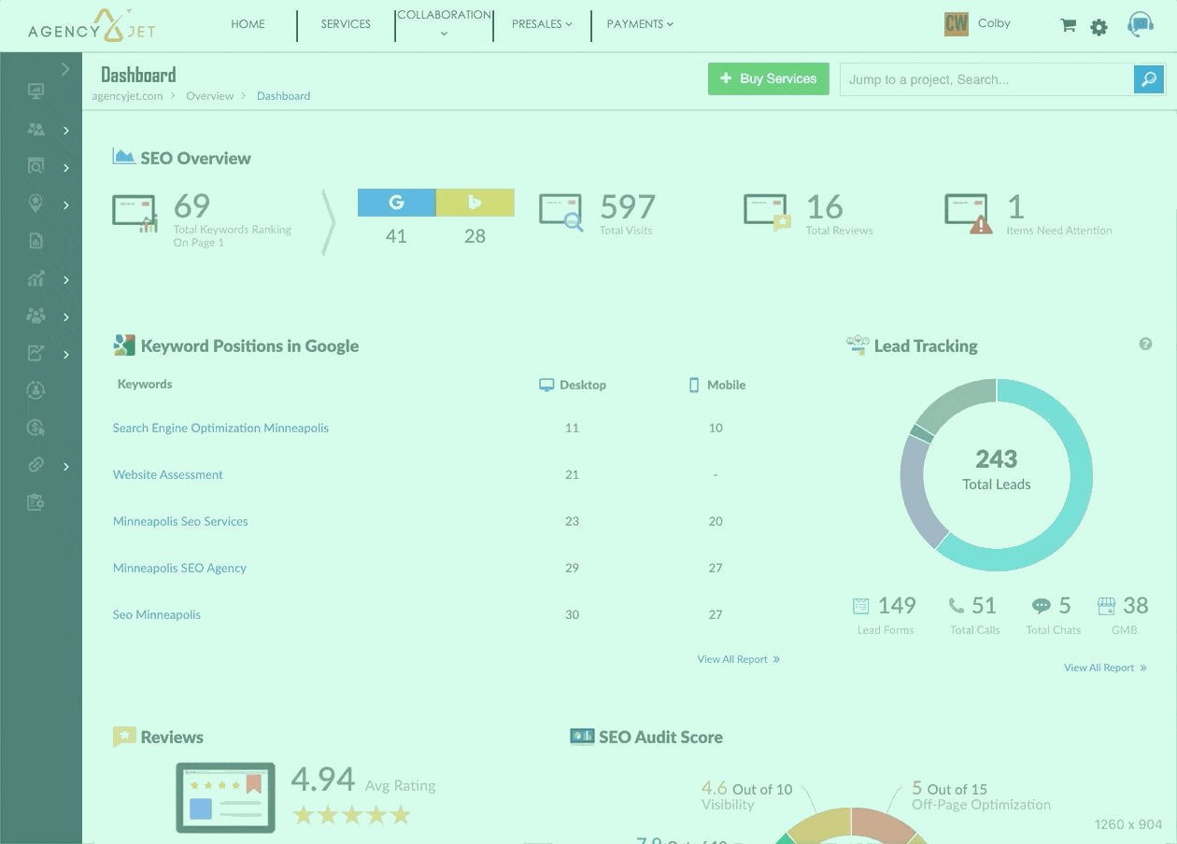The width and height of the screenshot is (1177, 844).
Task: Open the support headset chat icon
Action: [x=1141, y=24]
